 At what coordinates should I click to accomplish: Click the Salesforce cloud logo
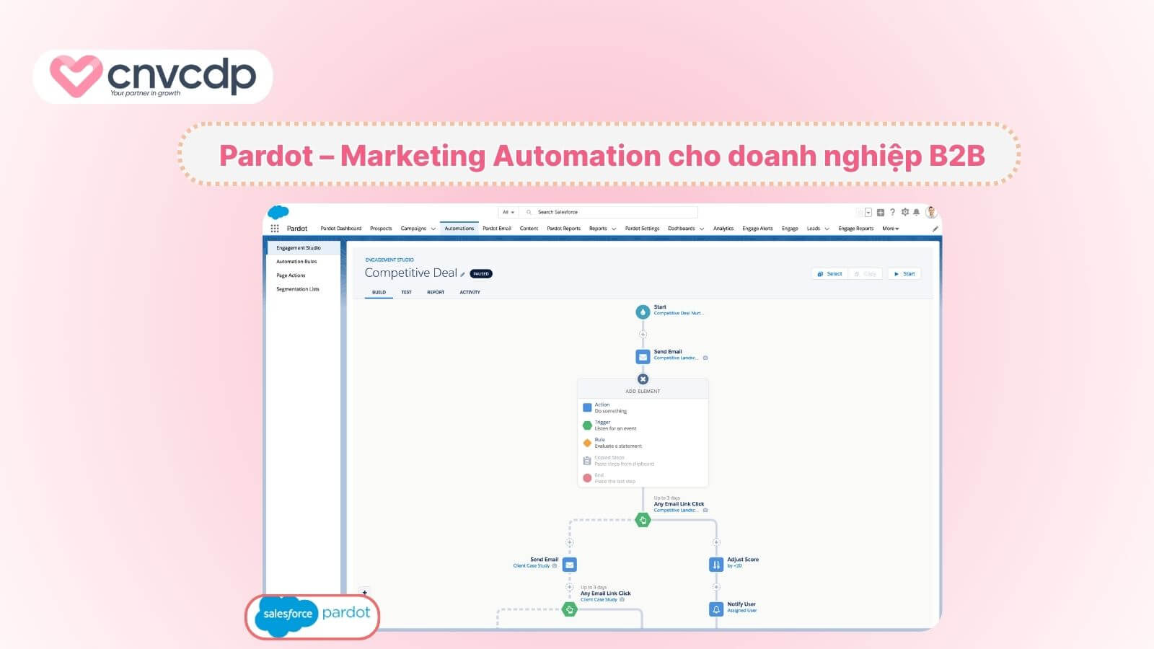278,212
